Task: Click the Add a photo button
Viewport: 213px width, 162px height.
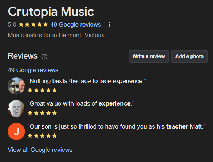Action: point(189,56)
